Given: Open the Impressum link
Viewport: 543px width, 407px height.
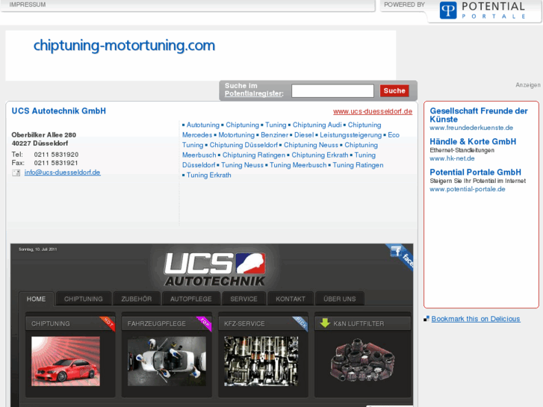Looking at the screenshot, I should (28, 4).
